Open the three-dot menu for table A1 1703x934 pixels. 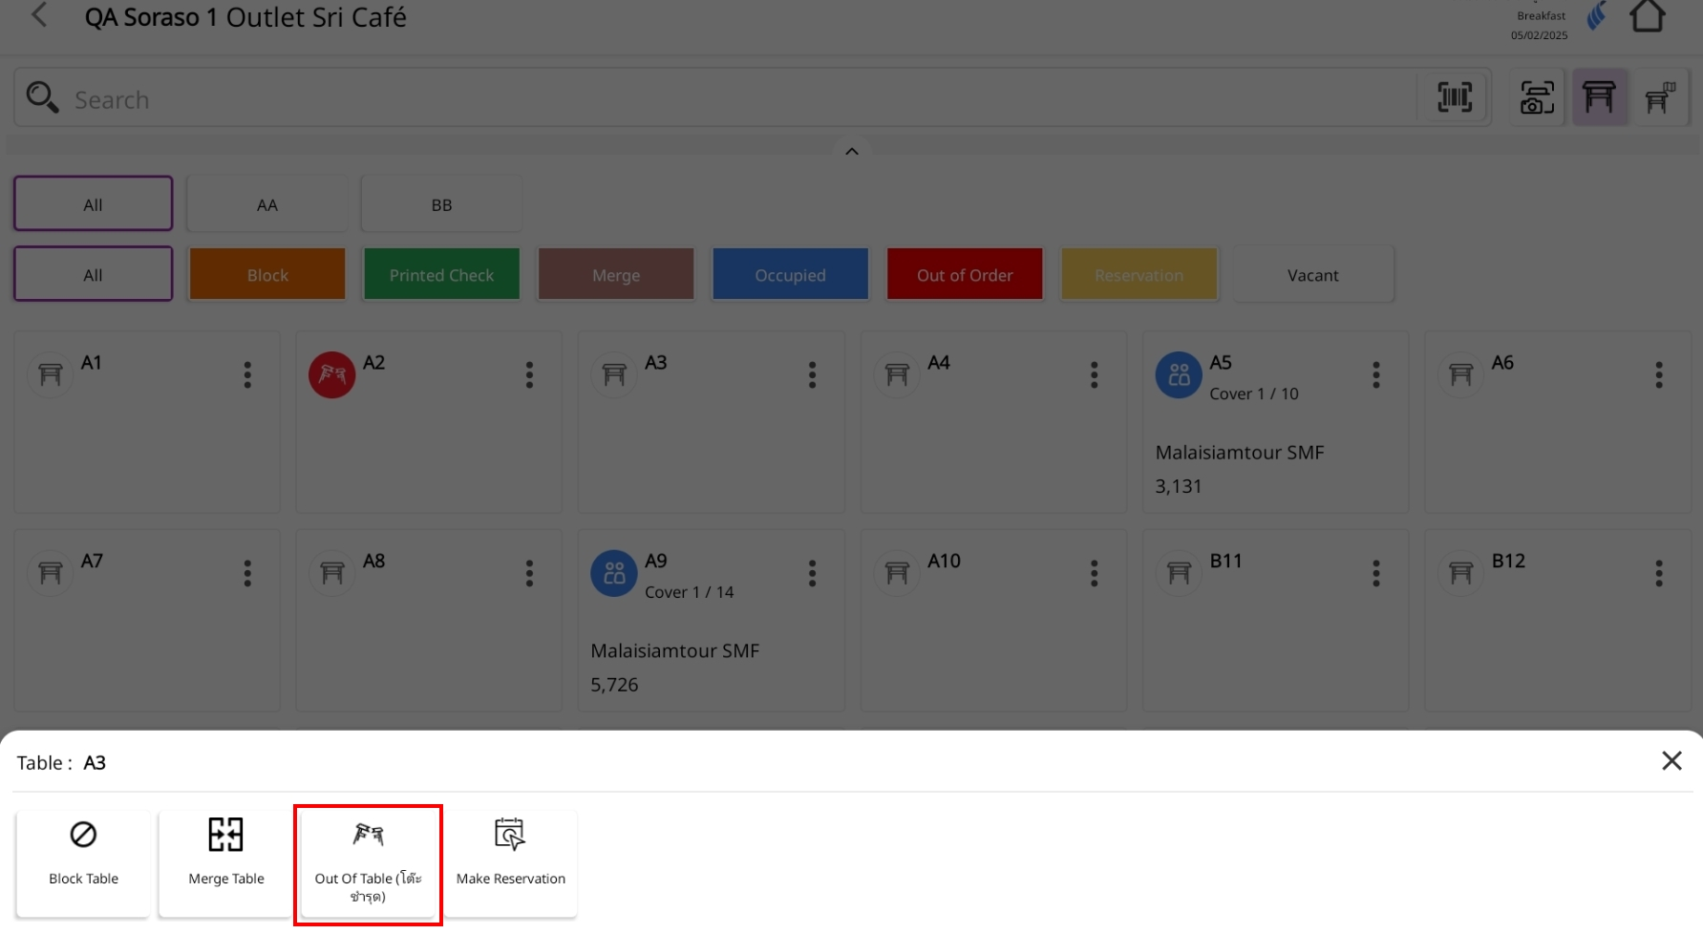click(247, 375)
